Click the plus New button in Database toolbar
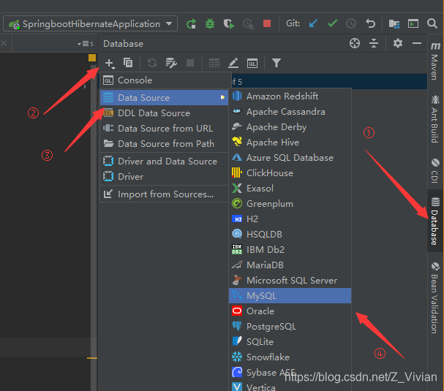 click(x=110, y=63)
